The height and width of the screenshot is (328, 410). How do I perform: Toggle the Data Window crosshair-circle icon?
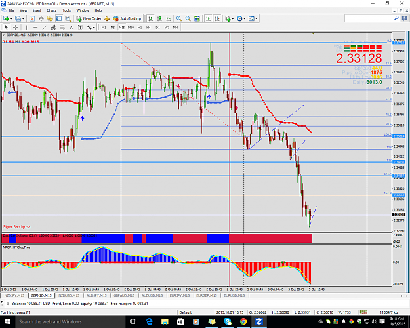coord(41,18)
